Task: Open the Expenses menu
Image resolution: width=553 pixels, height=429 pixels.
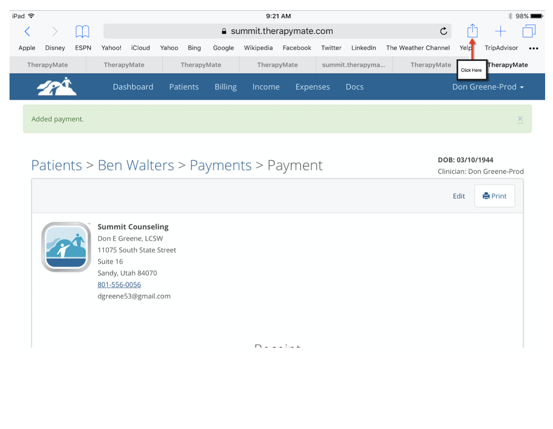Action: [x=313, y=87]
